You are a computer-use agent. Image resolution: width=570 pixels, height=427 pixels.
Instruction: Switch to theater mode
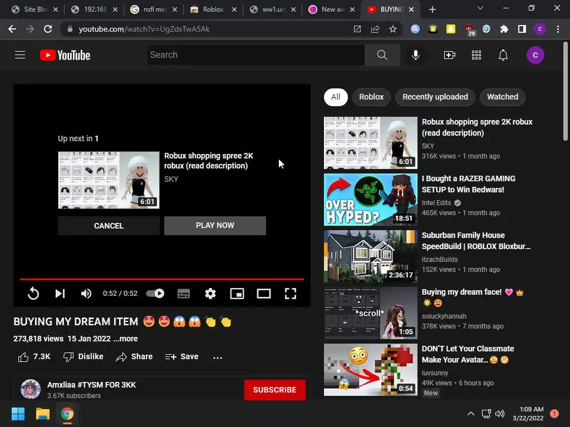tap(264, 294)
